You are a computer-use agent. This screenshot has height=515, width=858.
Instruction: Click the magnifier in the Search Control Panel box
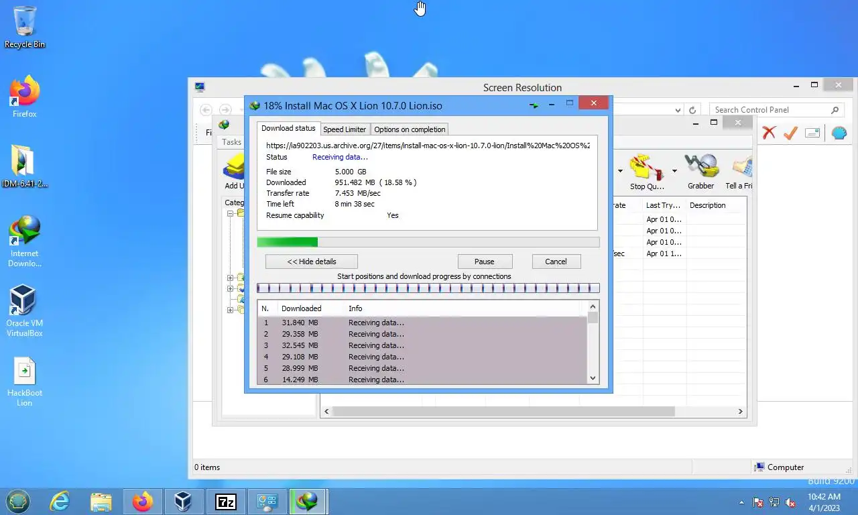click(x=835, y=110)
